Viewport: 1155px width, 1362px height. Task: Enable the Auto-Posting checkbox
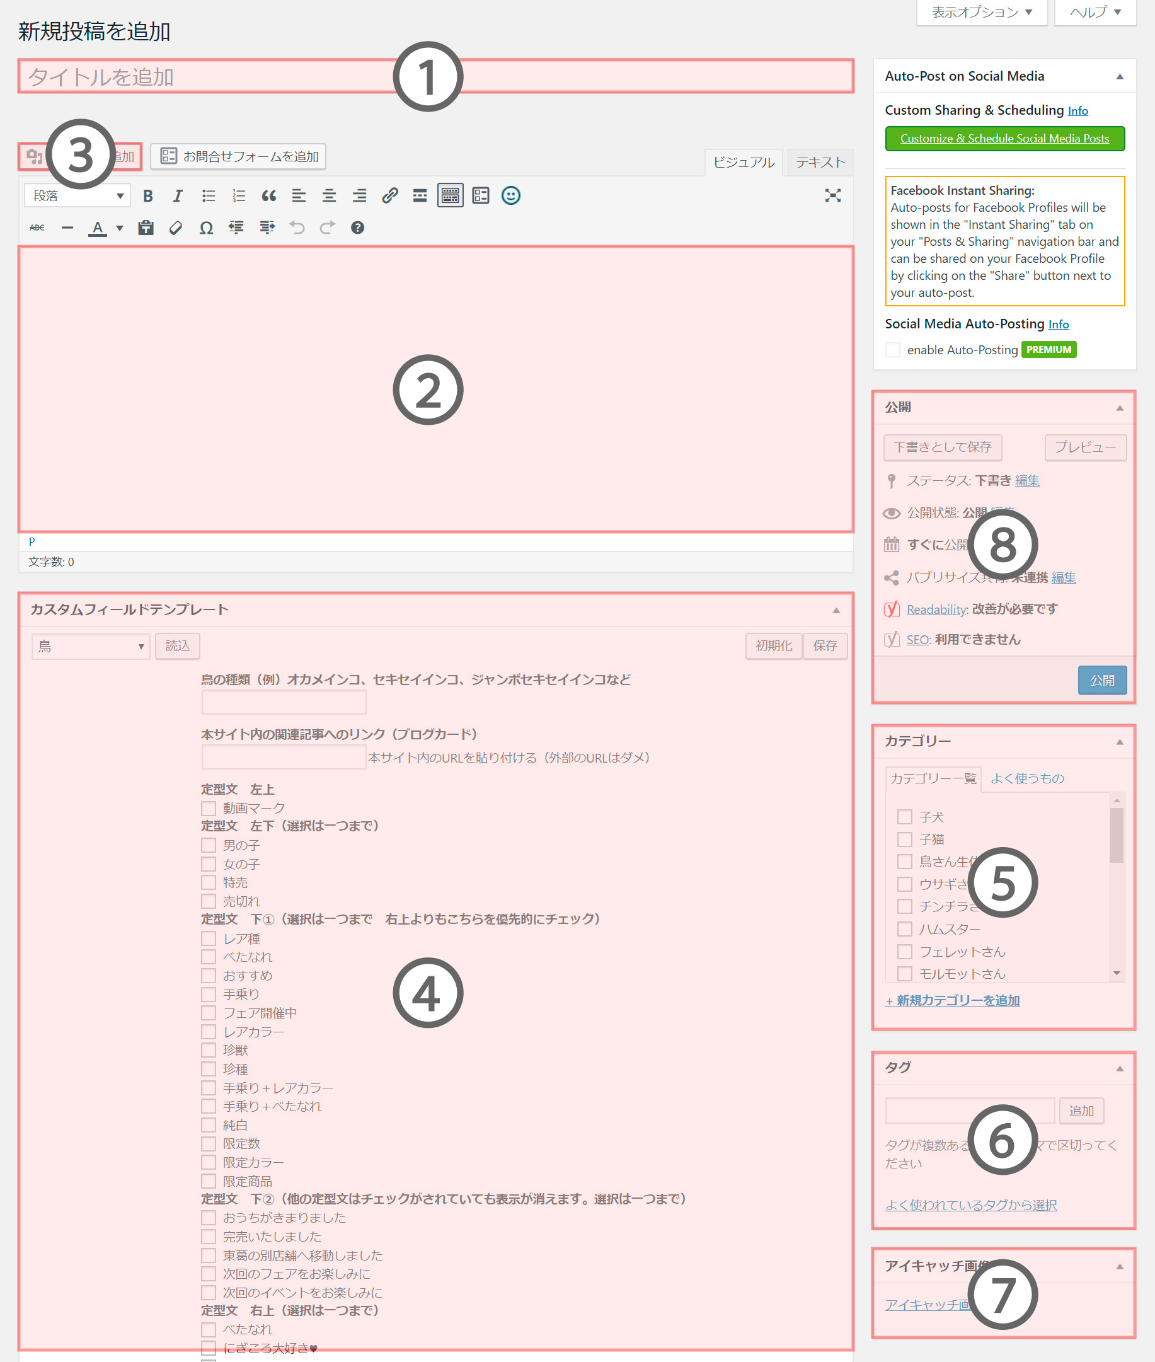click(892, 350)
